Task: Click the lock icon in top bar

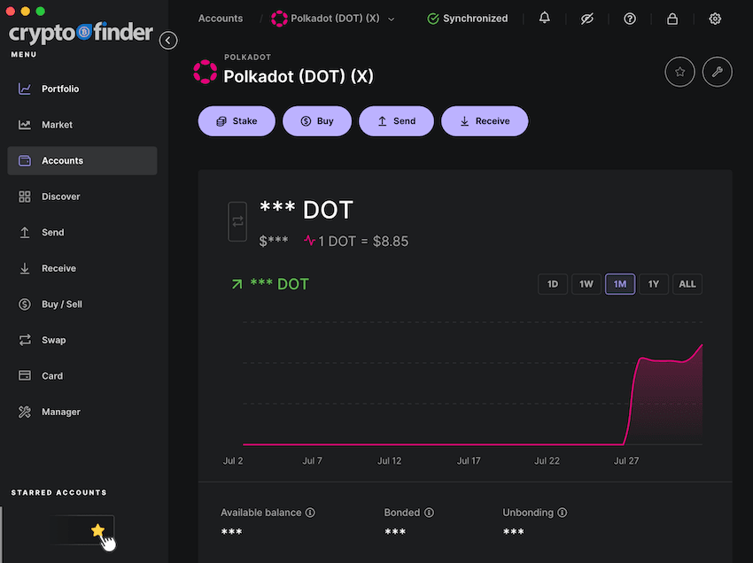Action: click(672, 19)
